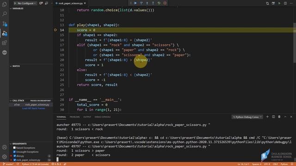Open the Run and Debug view
Image resolution: width=296 pixels, height=166 pixels.
[x=4, y=33]
